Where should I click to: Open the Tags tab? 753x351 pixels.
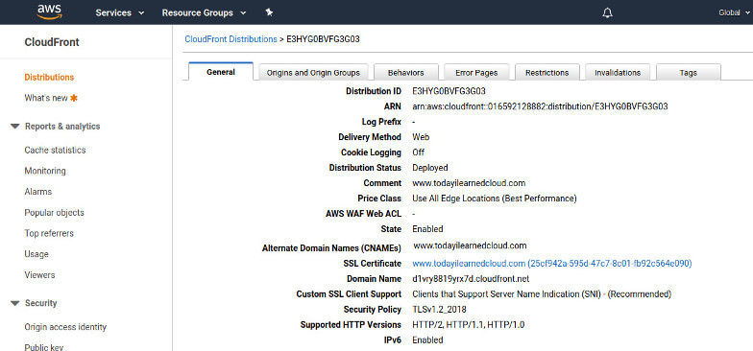pos(688,73)
